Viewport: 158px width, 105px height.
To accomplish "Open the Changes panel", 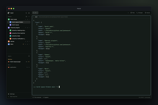I will 140,13.
